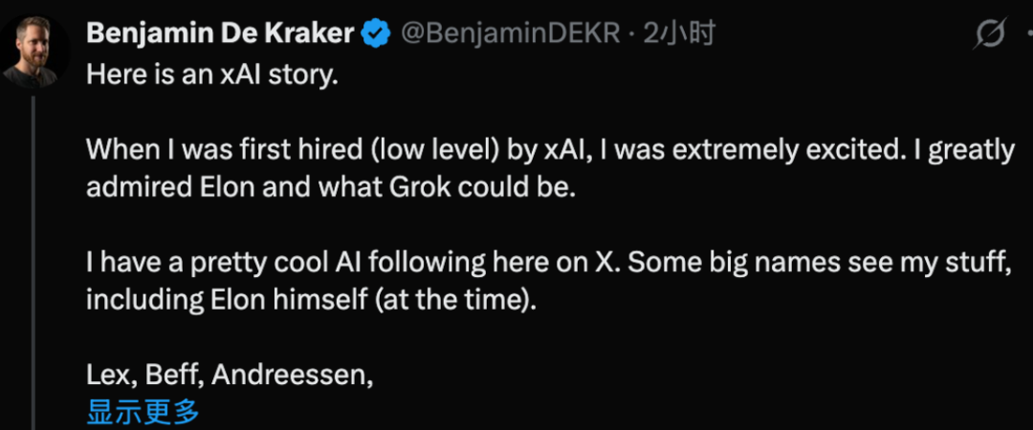
Task: Click the line starting "I have a pretty cool AI"
Action: pos(550,262)
